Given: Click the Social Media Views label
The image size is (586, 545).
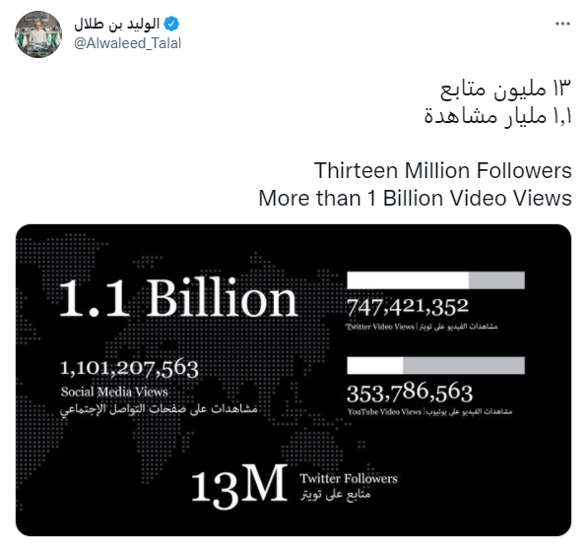Looking at the screenshot, I should (x=114, y=392).
